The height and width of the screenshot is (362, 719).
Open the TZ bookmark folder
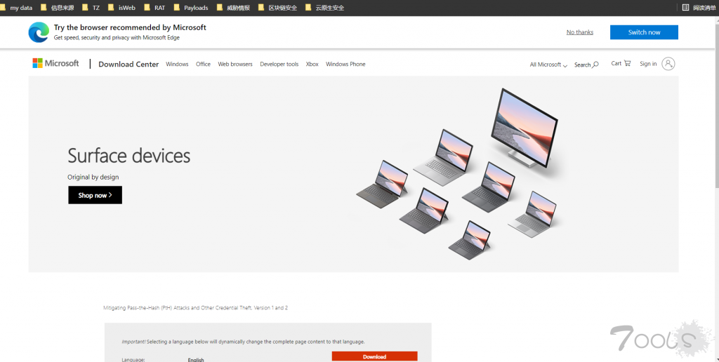(x=91, y=8)
